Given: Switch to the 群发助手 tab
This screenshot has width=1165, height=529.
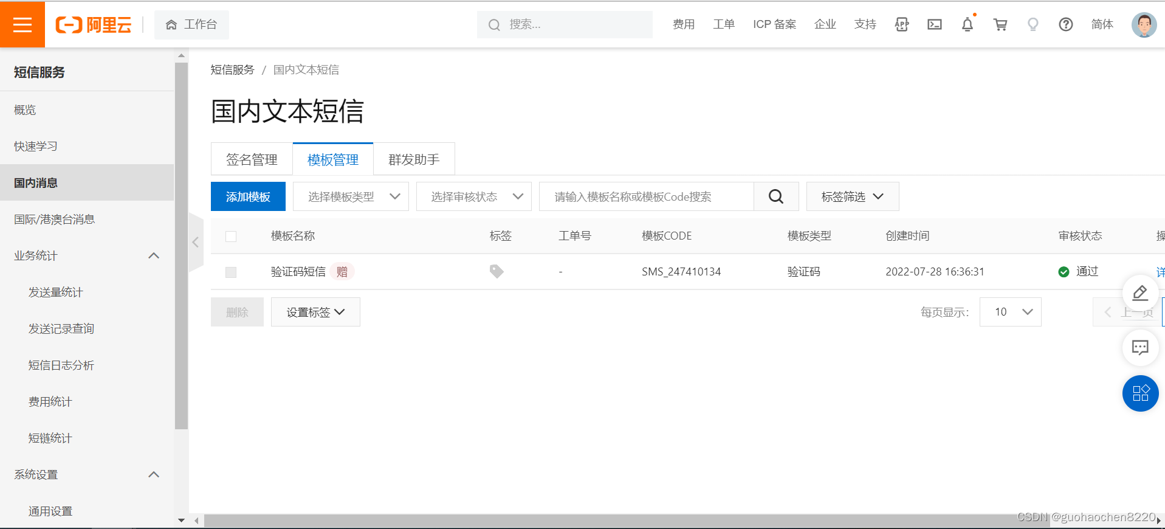Looking at the screenshot, I should [x=414, y=159].
